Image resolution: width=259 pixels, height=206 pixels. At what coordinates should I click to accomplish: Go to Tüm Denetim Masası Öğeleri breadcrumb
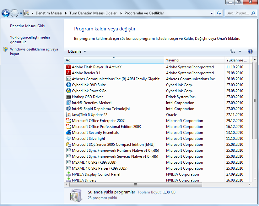(93, 13)
